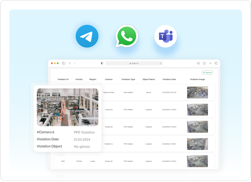
Task: Show the tab overview icon
Action: pyautogui.click(x=216, y=63)
